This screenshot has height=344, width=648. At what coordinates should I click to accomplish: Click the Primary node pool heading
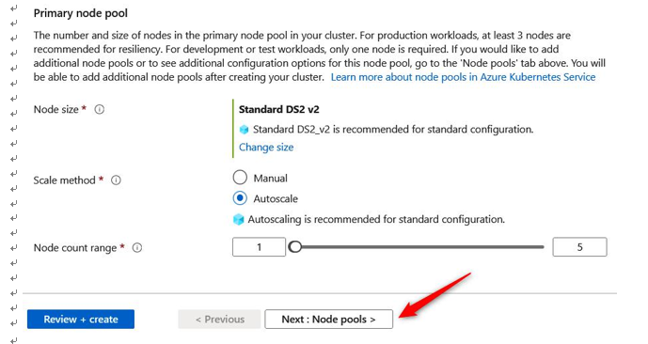click(81, 13)
